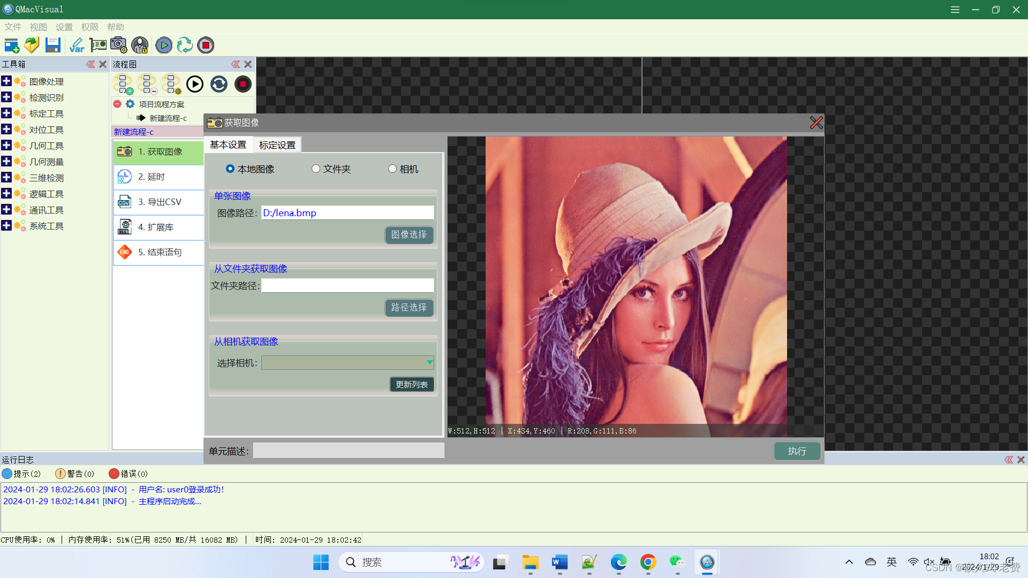This screenshot has width=1028, height=578.
Task: Open the 权限 menu
Action: coord(90,27)
